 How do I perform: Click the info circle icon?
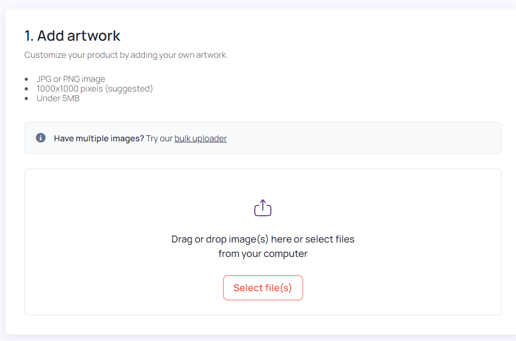tap(41, 138)
